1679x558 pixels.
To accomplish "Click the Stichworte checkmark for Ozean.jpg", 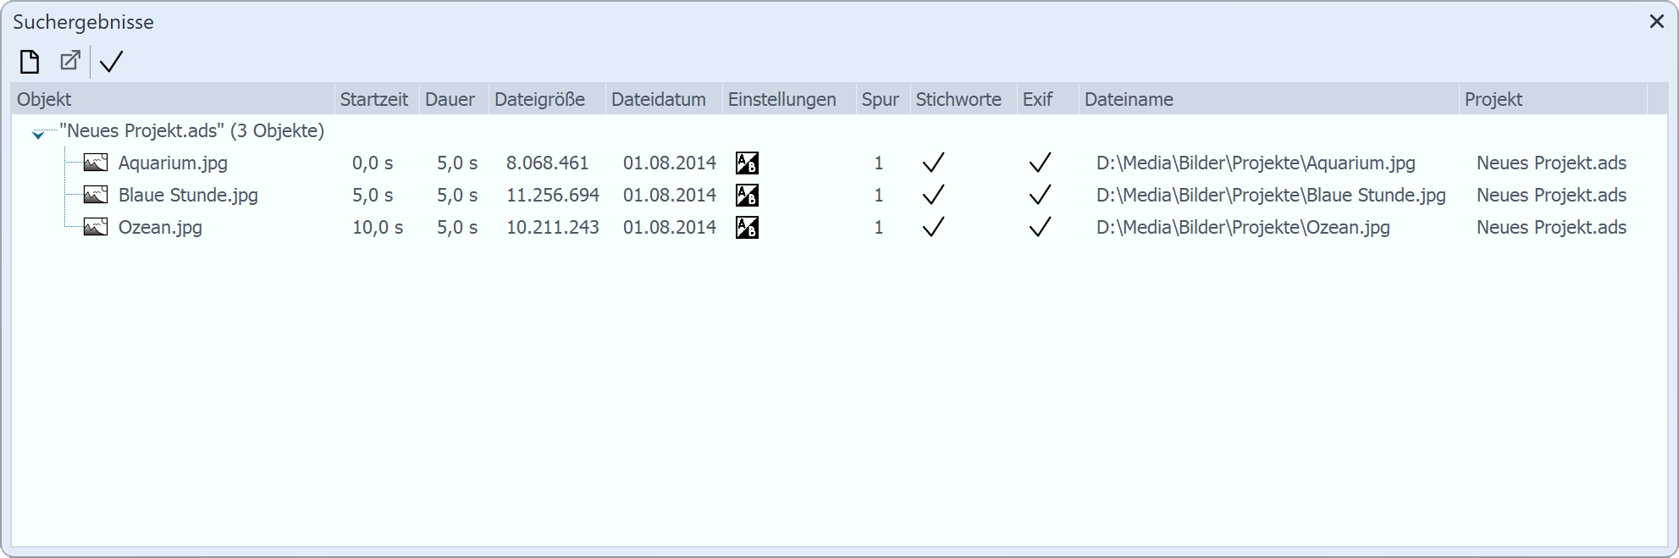I will pos(934,227).
